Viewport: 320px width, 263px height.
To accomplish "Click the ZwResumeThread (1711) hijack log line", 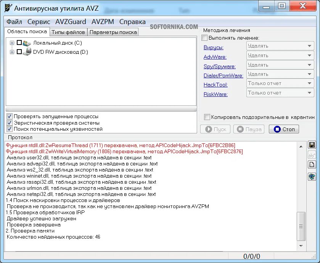I will [121, 145].
